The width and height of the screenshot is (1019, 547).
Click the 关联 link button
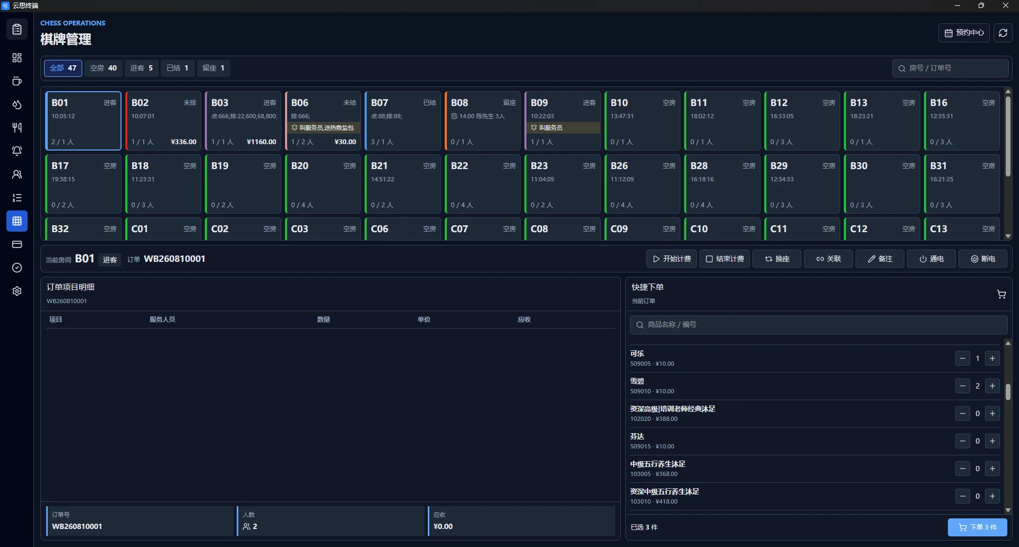point(828,259)
